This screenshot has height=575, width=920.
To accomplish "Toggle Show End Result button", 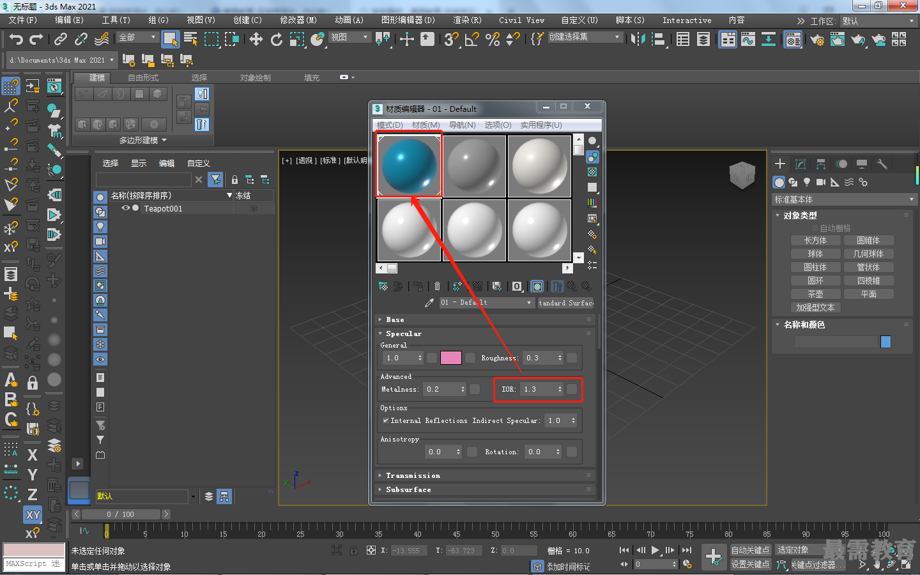I will tap(558, 286).
